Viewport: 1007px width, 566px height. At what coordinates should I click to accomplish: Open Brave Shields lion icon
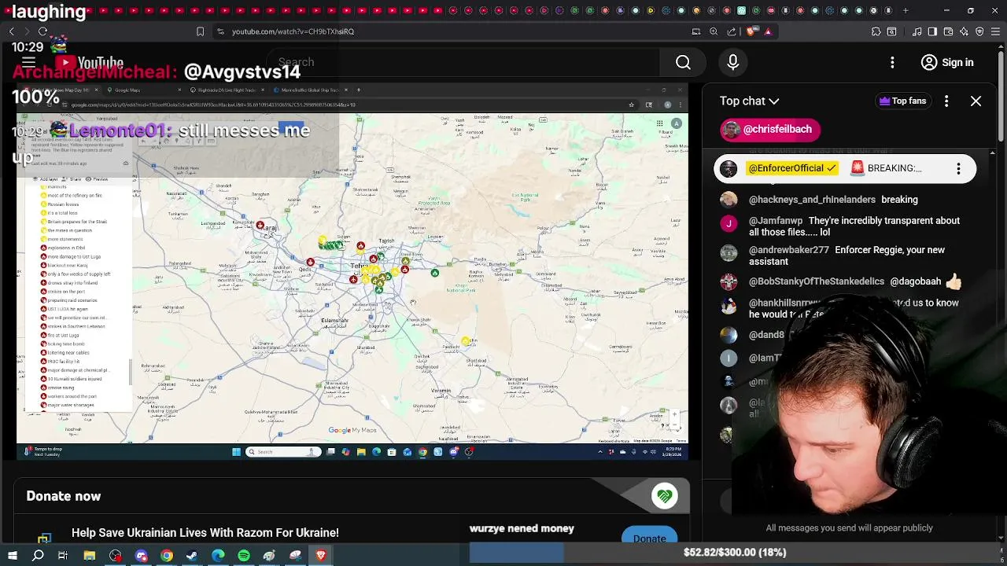(751, 31)
